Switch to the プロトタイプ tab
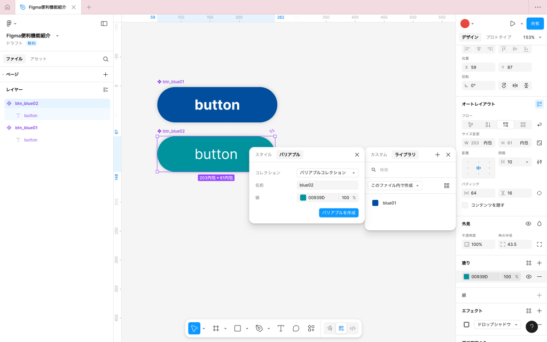Screen dimensions: 547x342 pyautogui.click(x=498, y=37)
